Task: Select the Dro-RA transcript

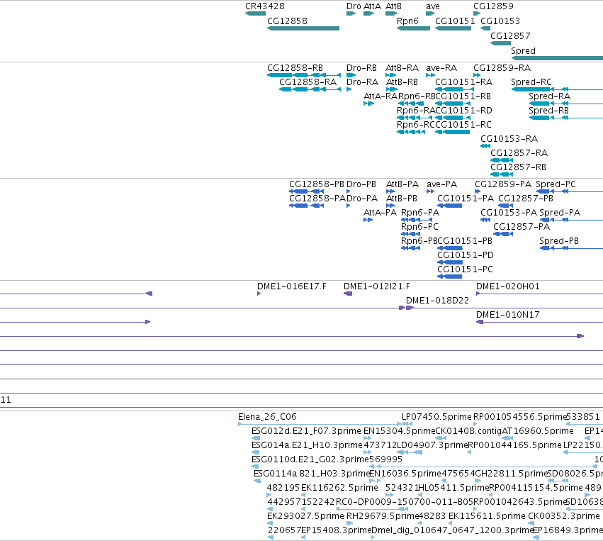Action: pyautogui.click(x=349, y=89)
